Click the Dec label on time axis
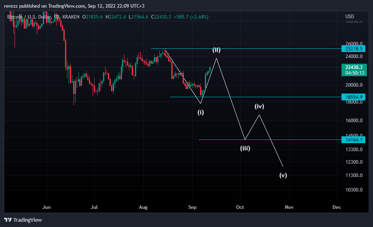This screenshot has height=227, width=373. [x=337, y=207]
